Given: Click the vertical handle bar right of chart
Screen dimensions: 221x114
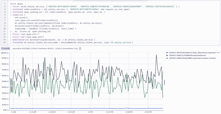Looking at the screenshot, I should (164, 82).
